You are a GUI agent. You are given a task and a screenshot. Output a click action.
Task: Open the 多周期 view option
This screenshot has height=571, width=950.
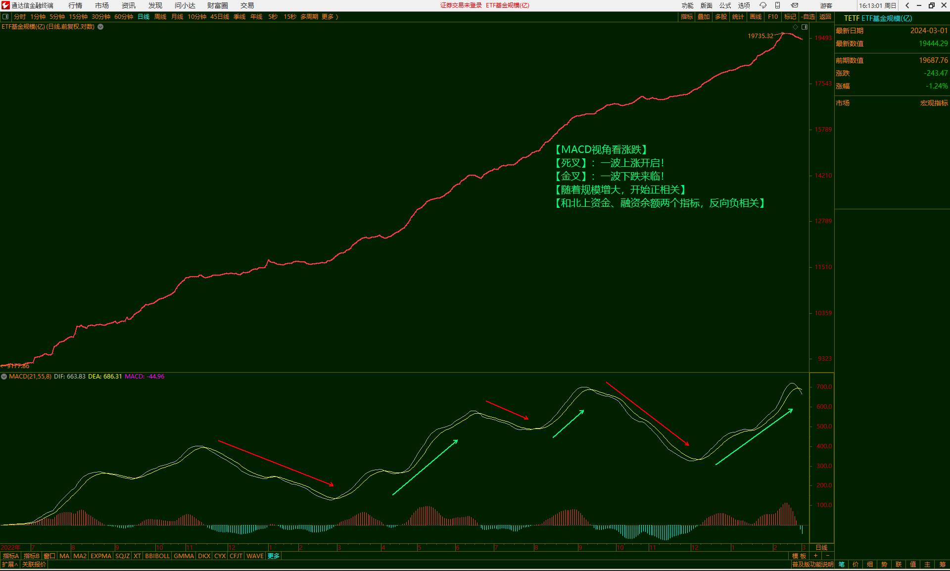(309, 17)
